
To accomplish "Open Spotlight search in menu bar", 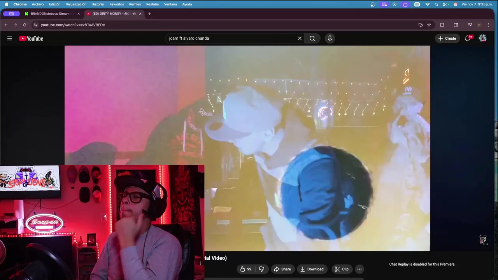I will 437,4.
